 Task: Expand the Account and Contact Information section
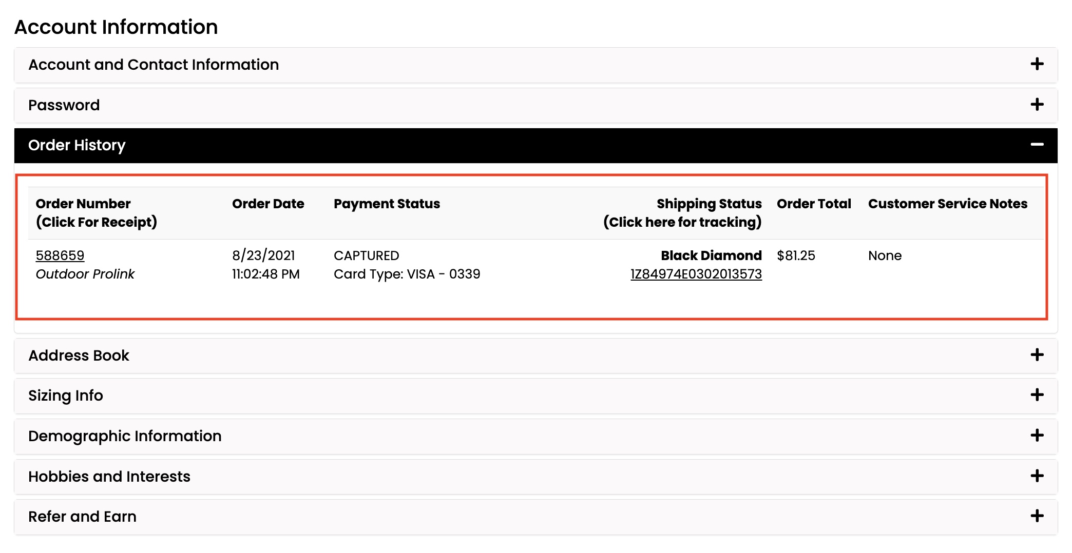click(536, 65)
